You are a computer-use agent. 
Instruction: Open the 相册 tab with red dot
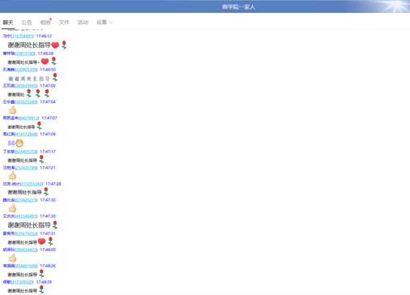(45, 23)
